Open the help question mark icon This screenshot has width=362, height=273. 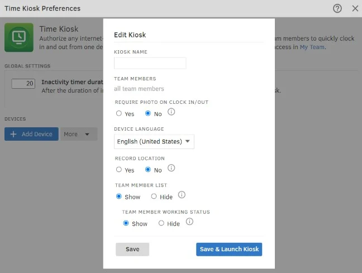[x=337, y=8]
